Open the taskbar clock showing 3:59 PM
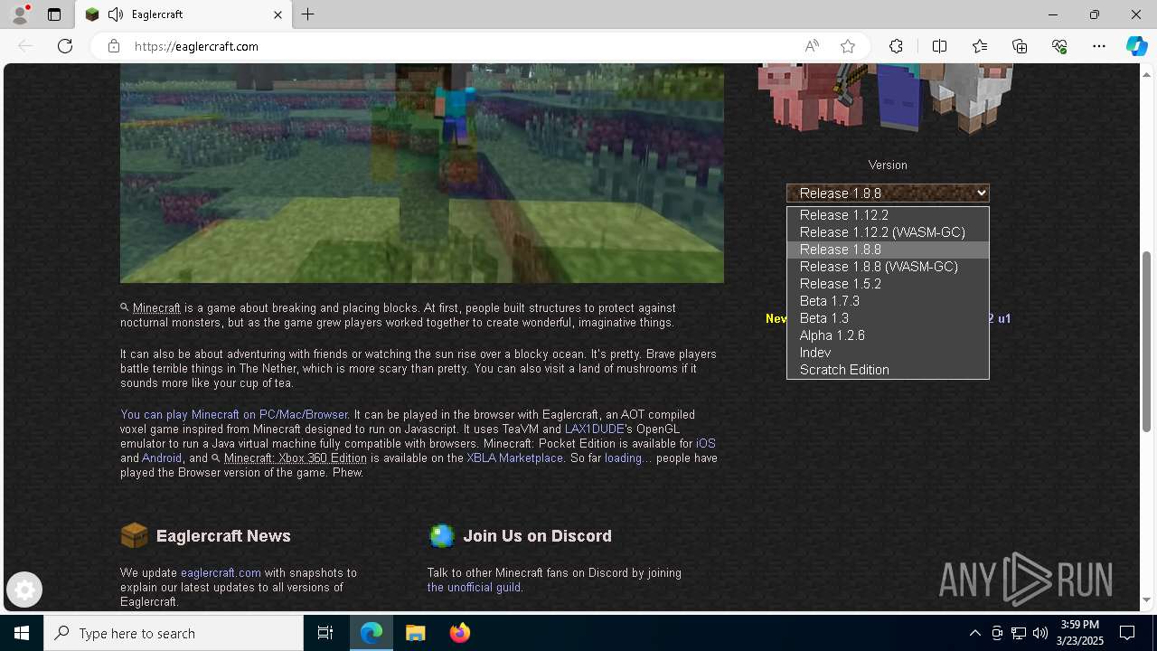Screen dimensions: 1157x651 pos(1080,633)
